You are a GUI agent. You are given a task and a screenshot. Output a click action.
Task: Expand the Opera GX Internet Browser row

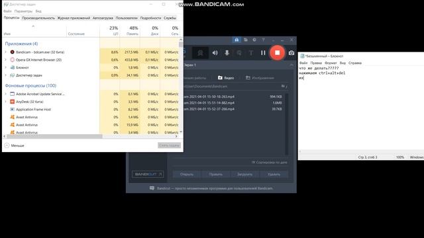click(6, 59)
